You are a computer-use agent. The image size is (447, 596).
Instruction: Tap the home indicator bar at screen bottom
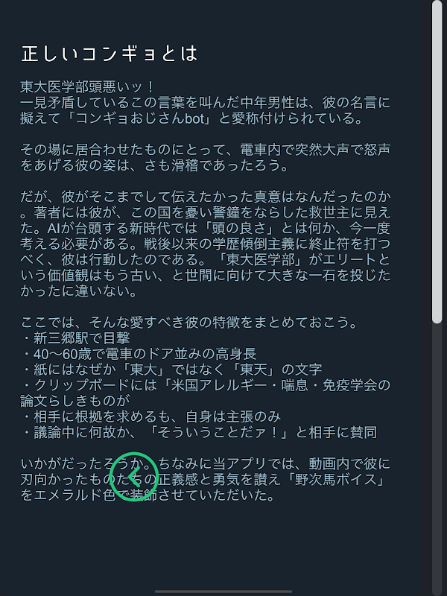tap(223, 592)
